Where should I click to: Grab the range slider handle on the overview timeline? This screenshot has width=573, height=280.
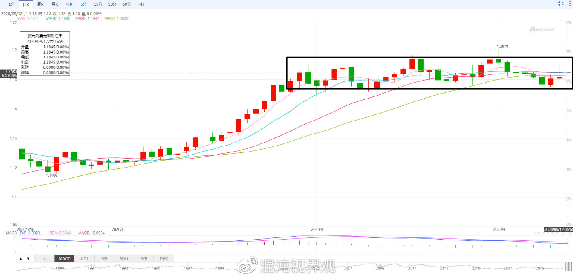(568, 267)
